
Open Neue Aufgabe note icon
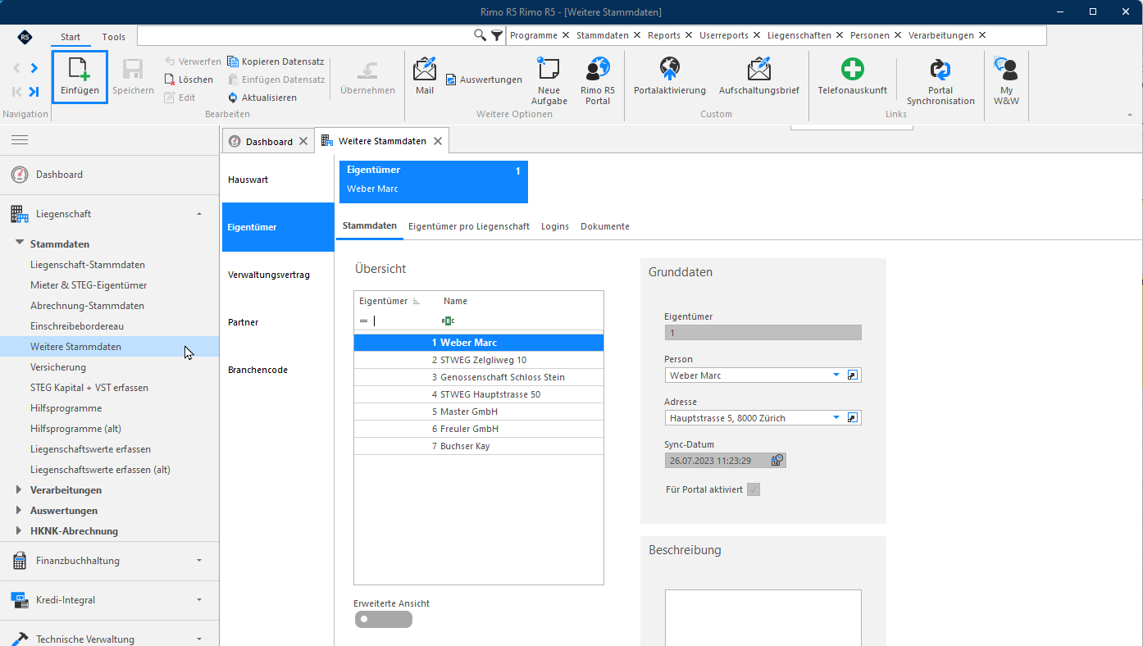pyautogui.click(x=549, y=70)
